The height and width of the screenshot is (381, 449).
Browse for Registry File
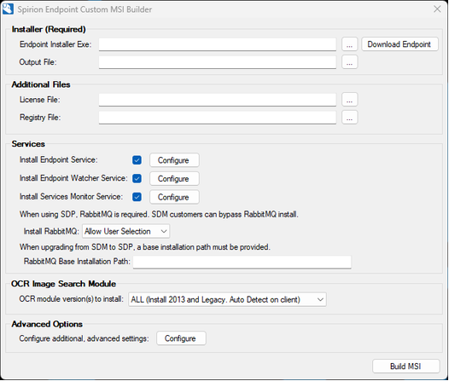[x=349, y=118]
